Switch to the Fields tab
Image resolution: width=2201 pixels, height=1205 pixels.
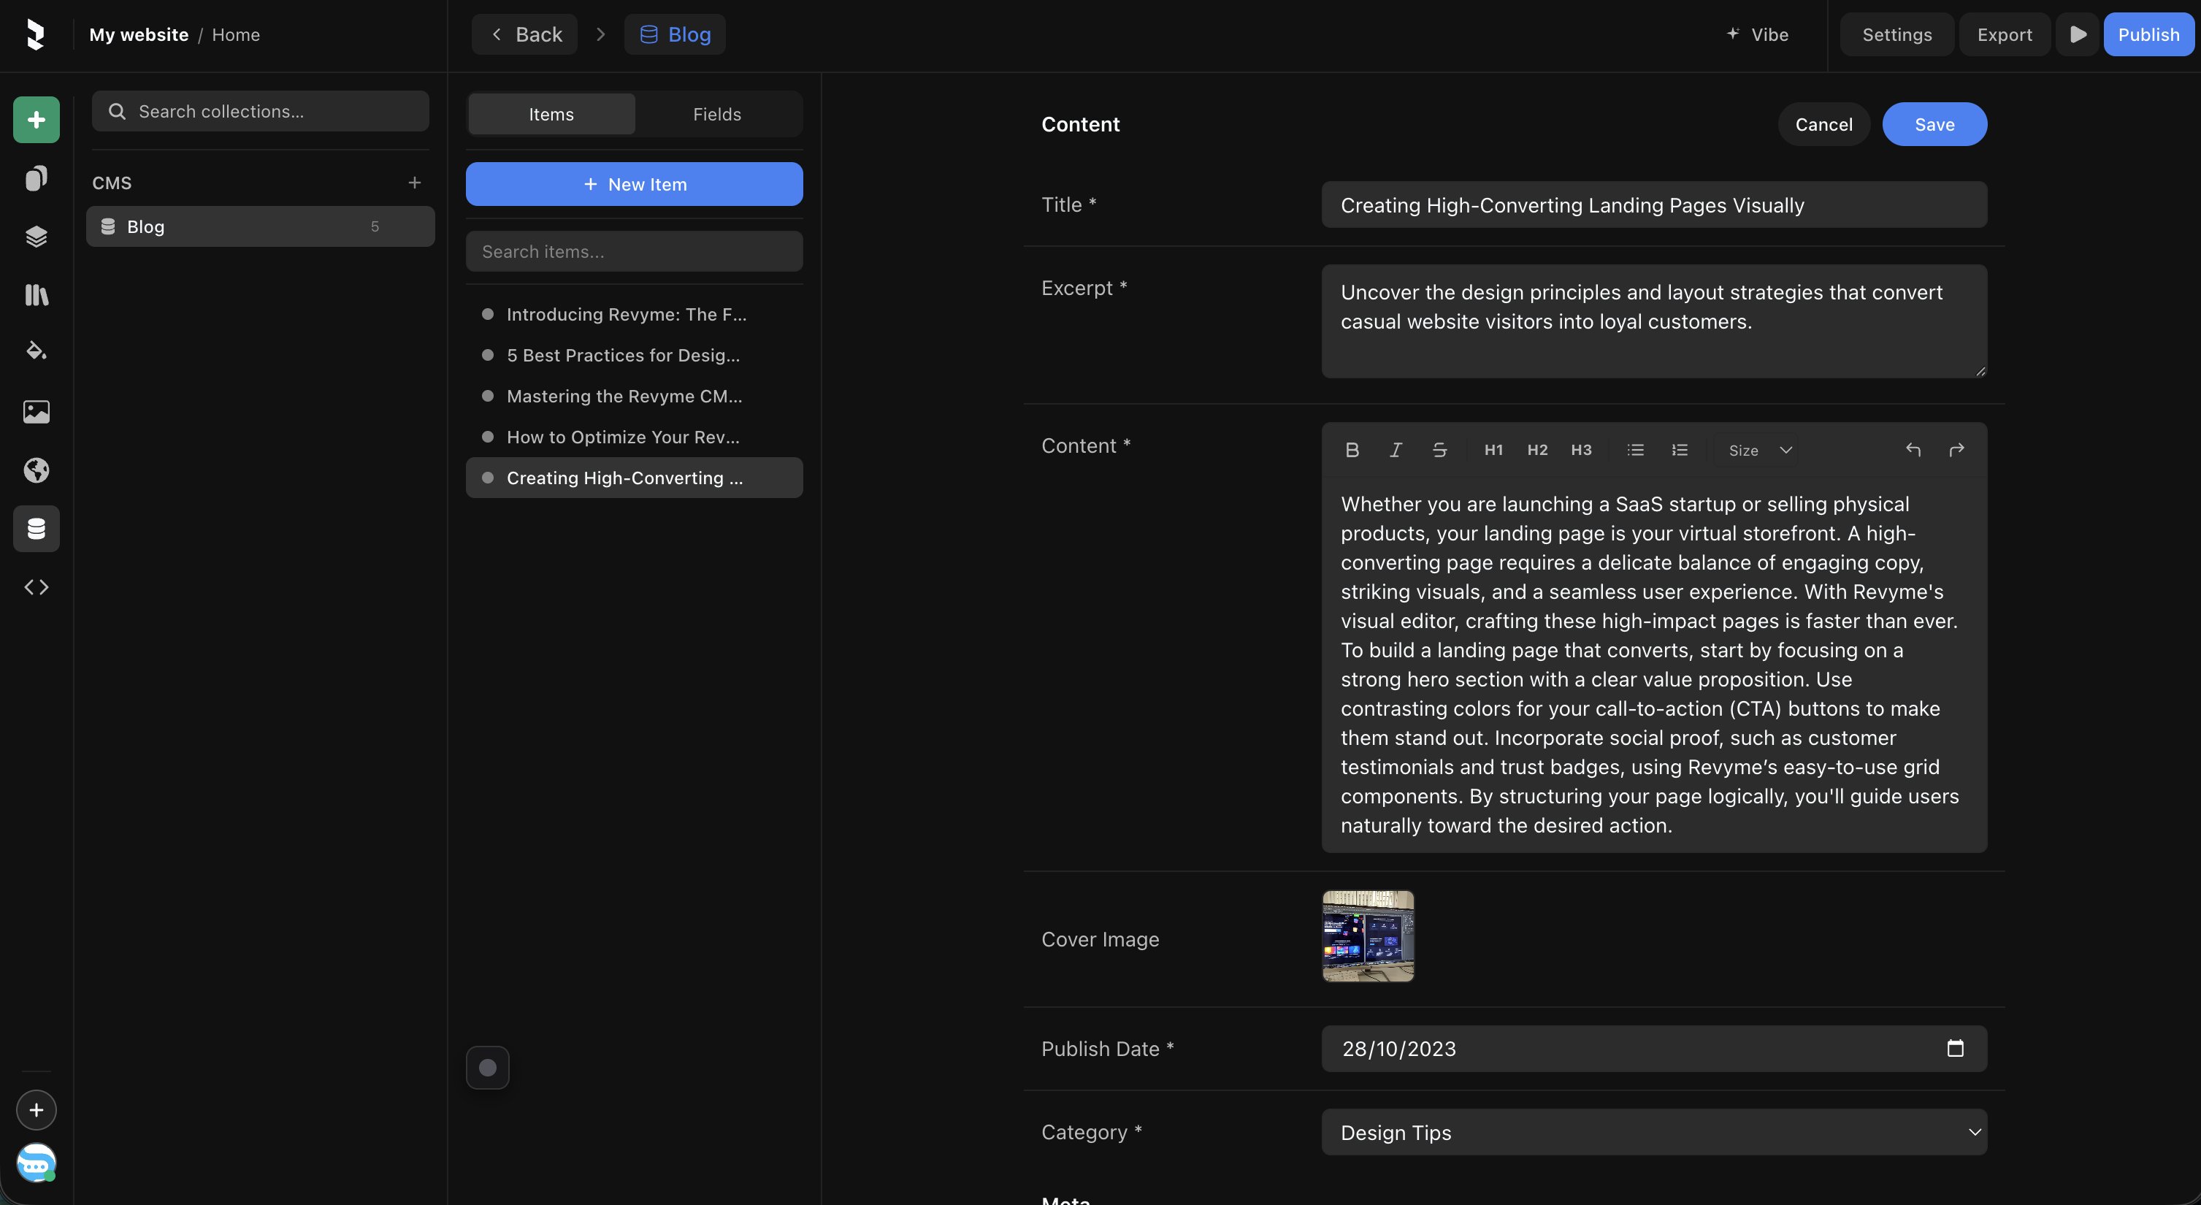coord(717,115)
